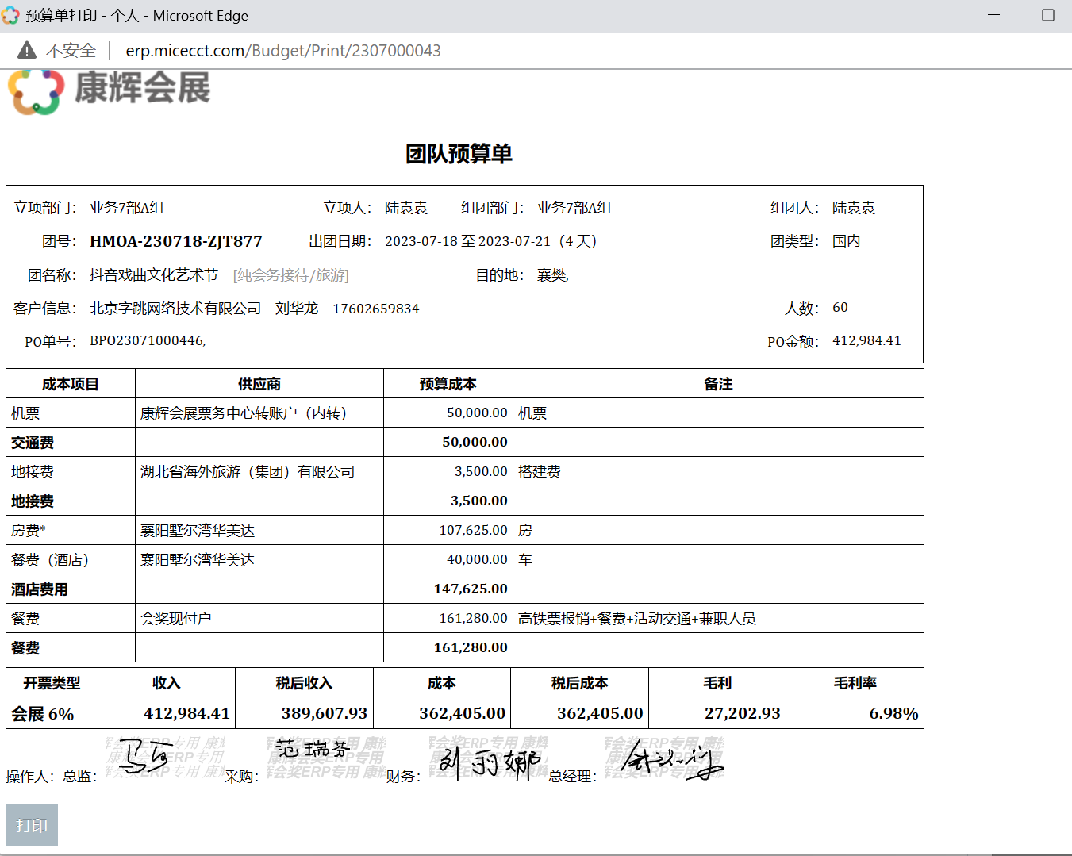Viewport: 1072px width, 856px height.
Task: Click the 财务 signature image
Action: pos(490,762)
